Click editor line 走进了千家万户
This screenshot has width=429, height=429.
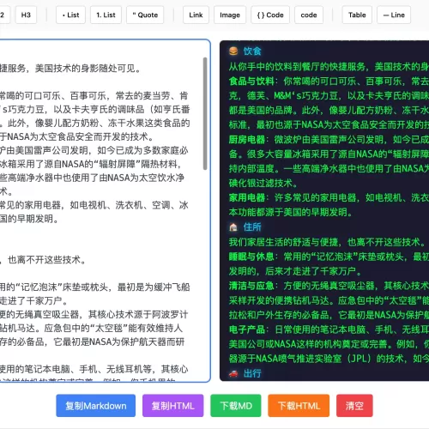(33, 300)
